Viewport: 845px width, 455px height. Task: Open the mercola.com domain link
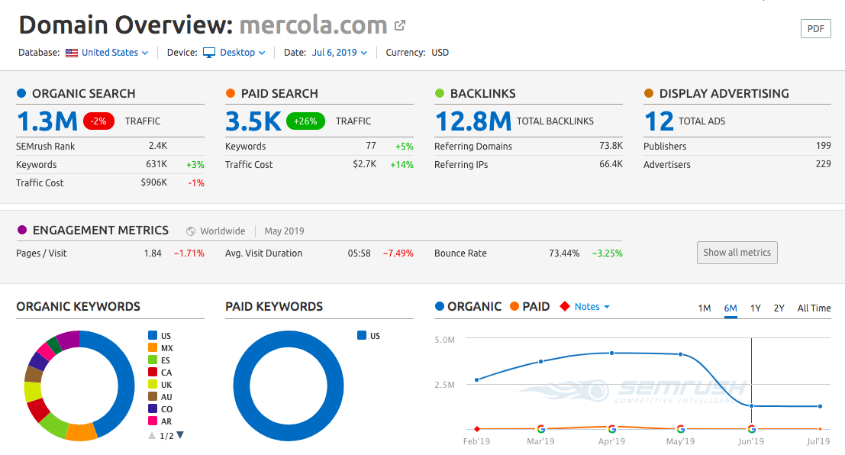coord(313,24)
